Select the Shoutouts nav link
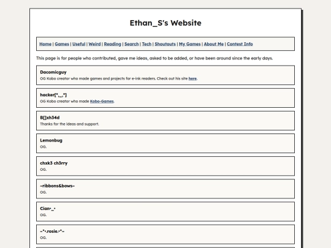This screenshot has width=331, height=248. [165, 44]
